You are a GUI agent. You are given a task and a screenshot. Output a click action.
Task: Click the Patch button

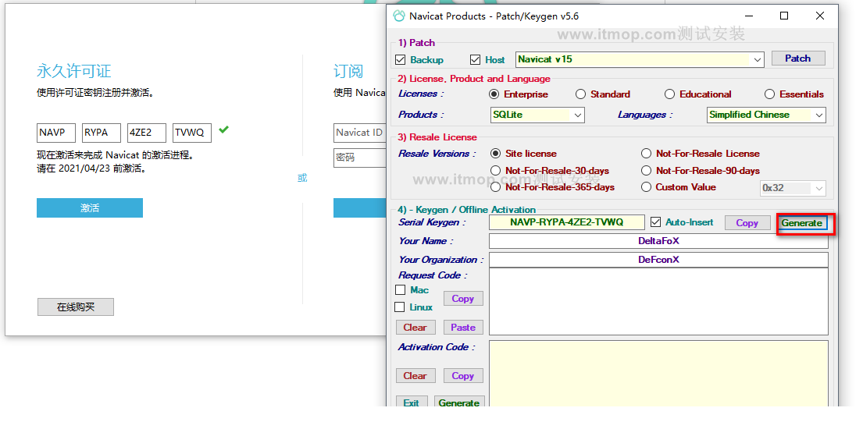point(798,59)
